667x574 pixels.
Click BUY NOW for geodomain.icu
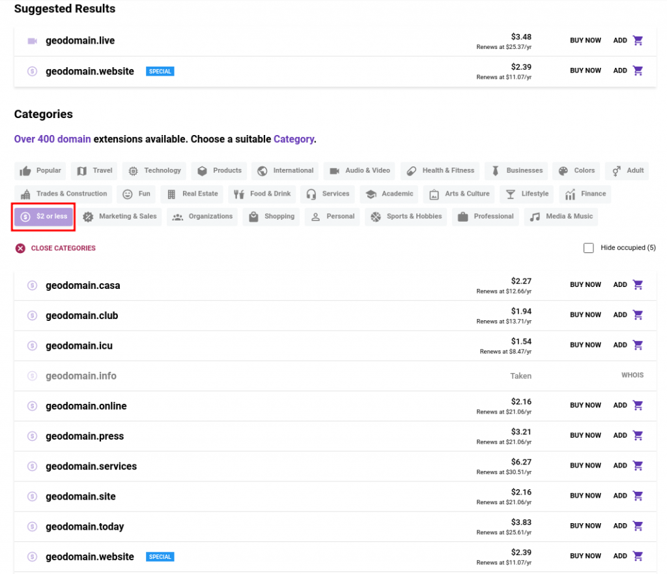click(x=586, y=345)
